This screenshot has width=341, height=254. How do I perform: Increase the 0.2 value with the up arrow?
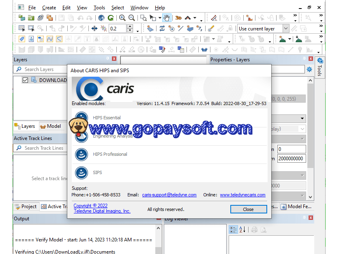[x=130, y=26]
